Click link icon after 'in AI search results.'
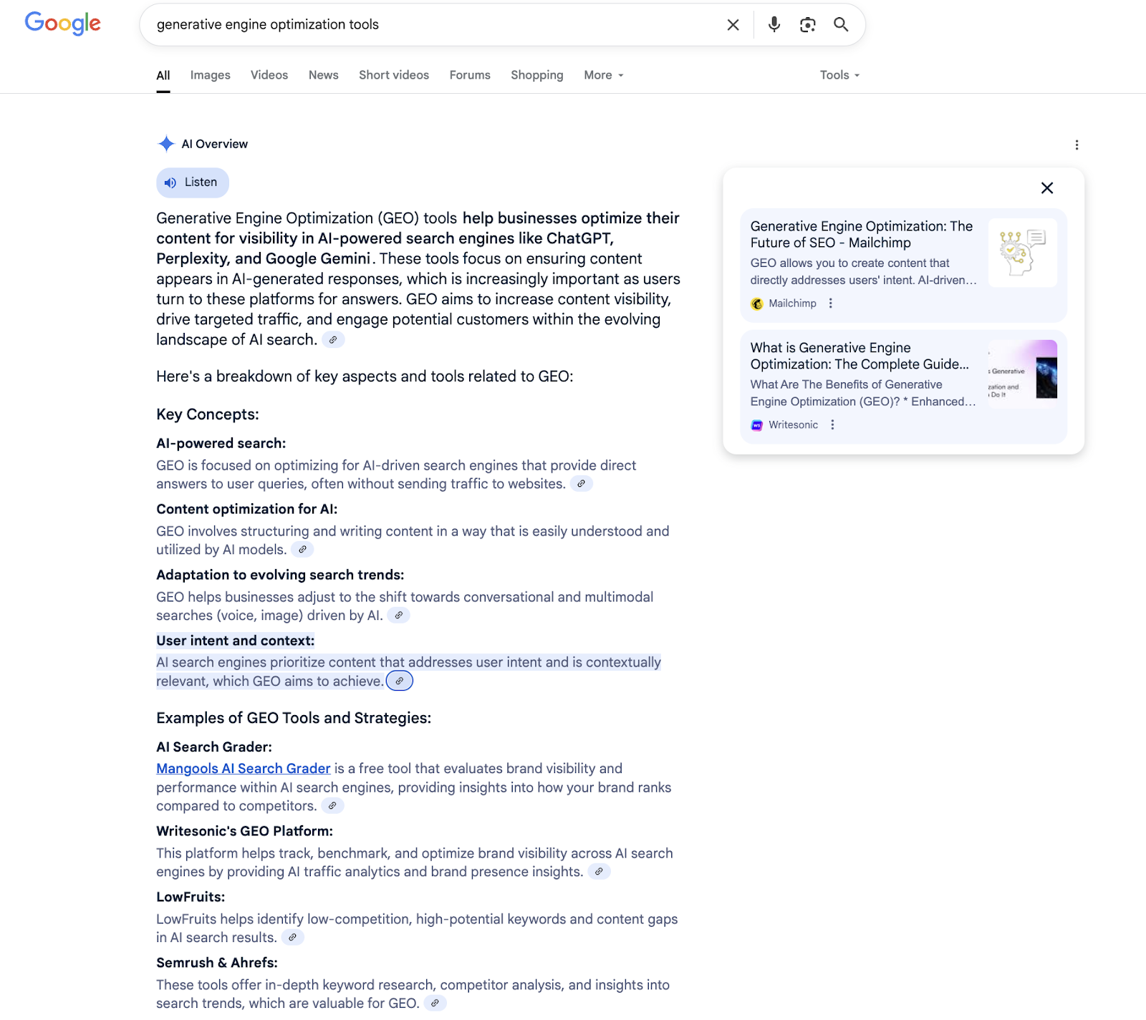The image size is (1146, 1020). [x=292, y=938]
